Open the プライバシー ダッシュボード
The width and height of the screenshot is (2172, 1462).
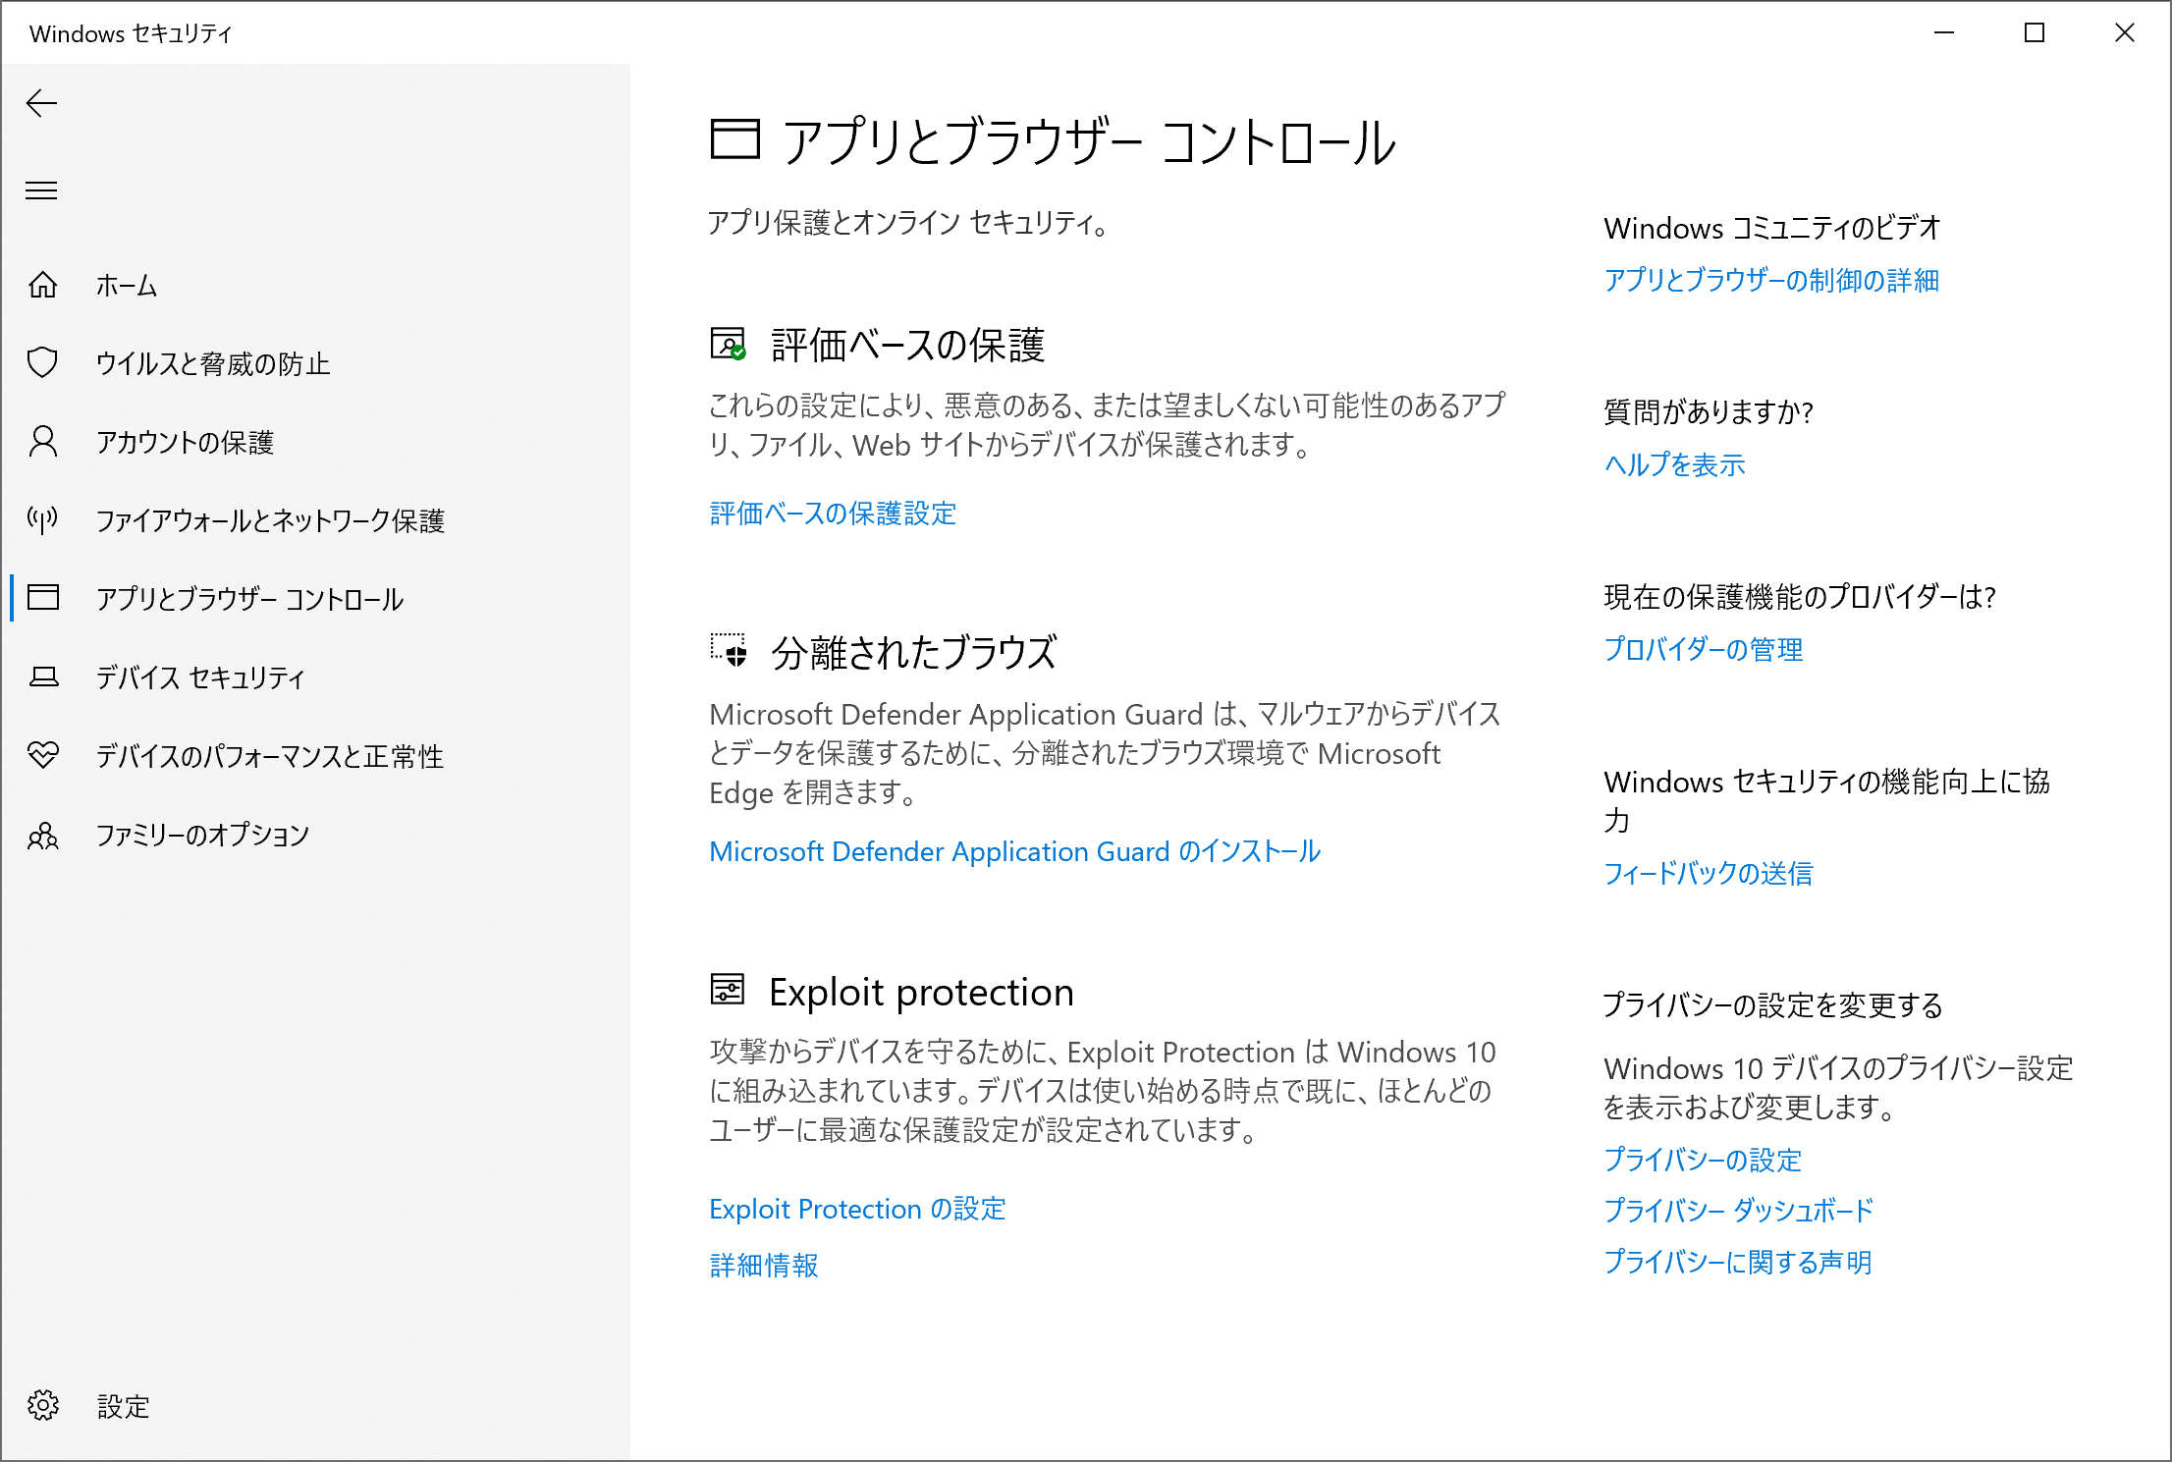coord(1738,1211)
